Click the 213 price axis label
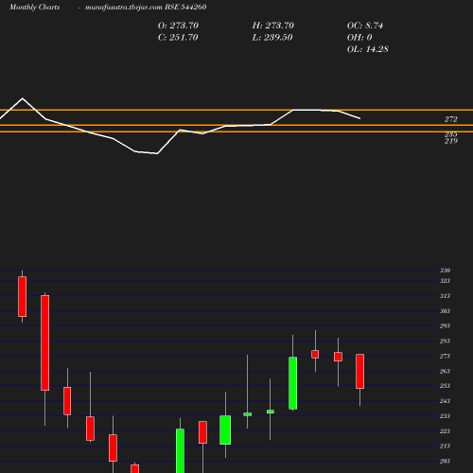 (x=445, y=446)
